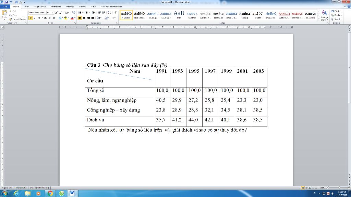Open the Select dropdown in Editing
Image resolution: width=351 pixels, height=197 pixels.
point(336,19)
